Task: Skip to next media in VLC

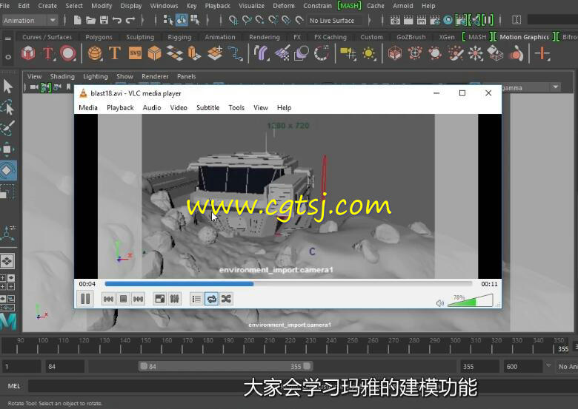Action: [x=139, y=299]
